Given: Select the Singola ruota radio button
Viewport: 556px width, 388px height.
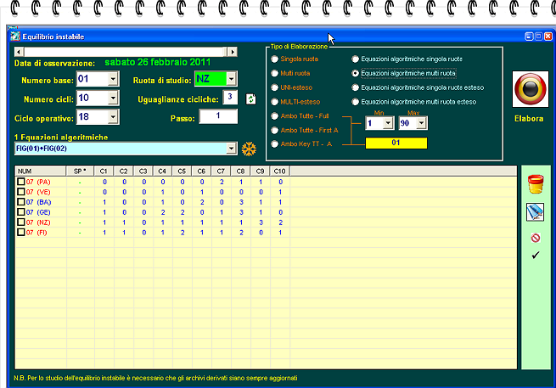Looking at the screenshot, I should coord(273,59).
